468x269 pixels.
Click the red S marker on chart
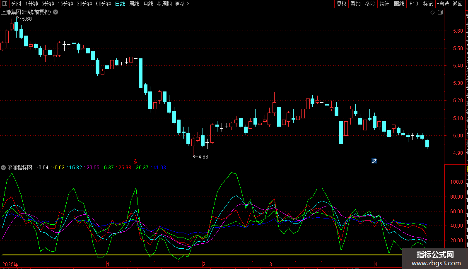[x=135, y=161]
